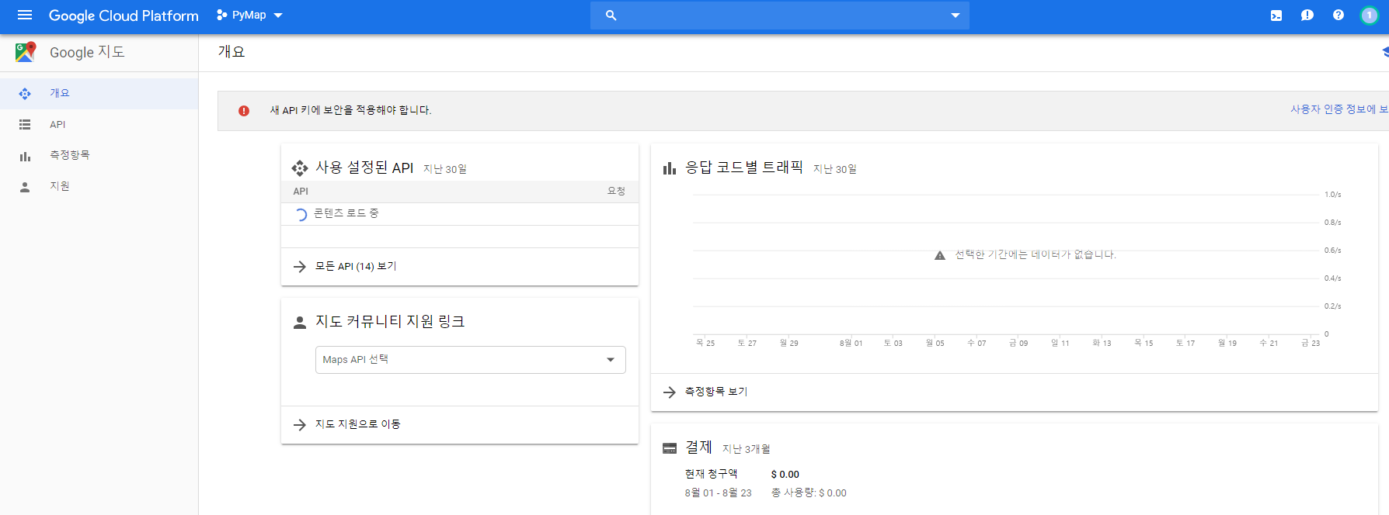
Task: Click the red warning alert icon
Action: tap(244, 111)
